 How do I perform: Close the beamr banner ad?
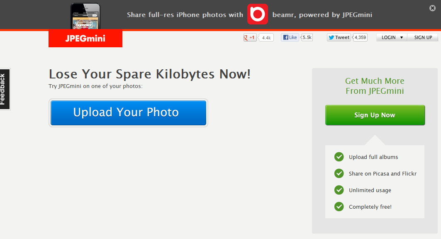tap(433, 8)
